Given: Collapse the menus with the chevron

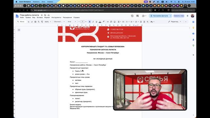Looking at the screenshot, I should (186, 22).
